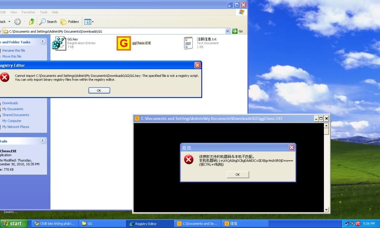This screenshot has width=380, height=228.
Task: Click the Explorer Forward arrow button
Action: coord(17,22)
